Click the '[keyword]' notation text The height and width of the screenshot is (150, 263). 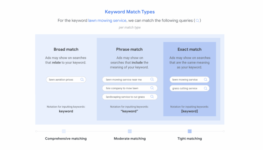[x=190, y=111]
